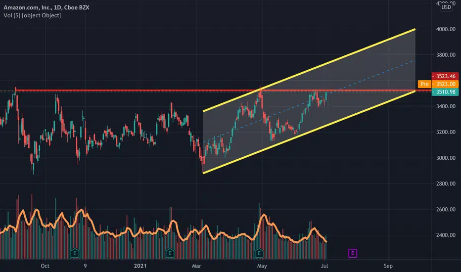The width and height of the screenshot is (461, 272).
Task: Click the 2400.00 price axis label
Action: point(446,235)
